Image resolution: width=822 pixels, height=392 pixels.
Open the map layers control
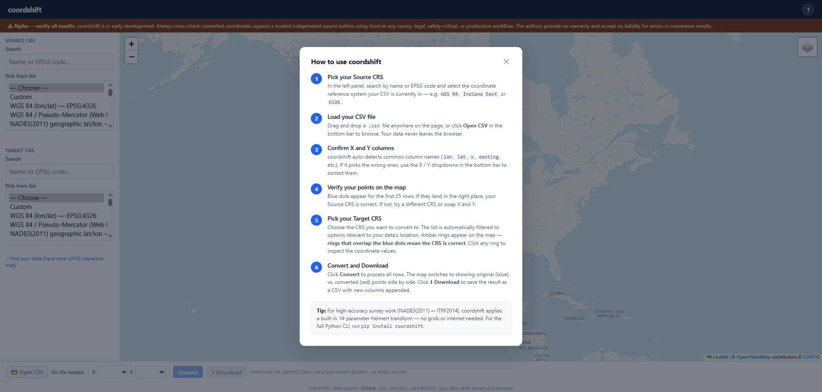pos(807,47)
